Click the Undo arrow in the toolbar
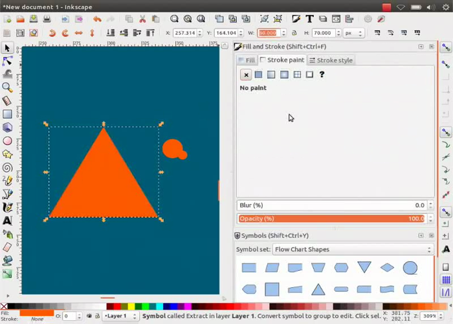The width and height of the screenshot is (453, 324). pos(97,19)
